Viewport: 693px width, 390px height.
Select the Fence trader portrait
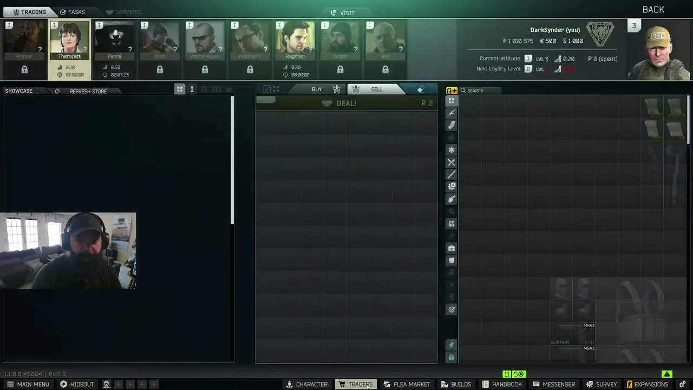tap(114, 41)
